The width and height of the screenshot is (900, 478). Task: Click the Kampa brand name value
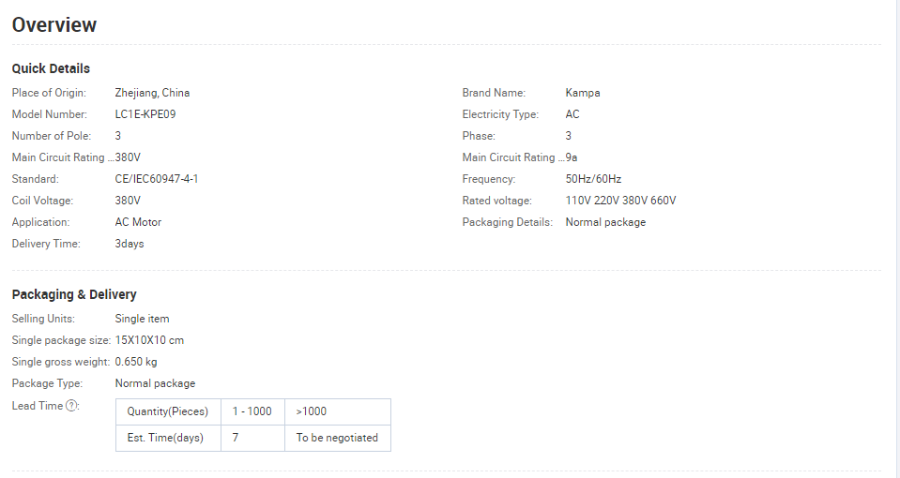coord(583,93)
